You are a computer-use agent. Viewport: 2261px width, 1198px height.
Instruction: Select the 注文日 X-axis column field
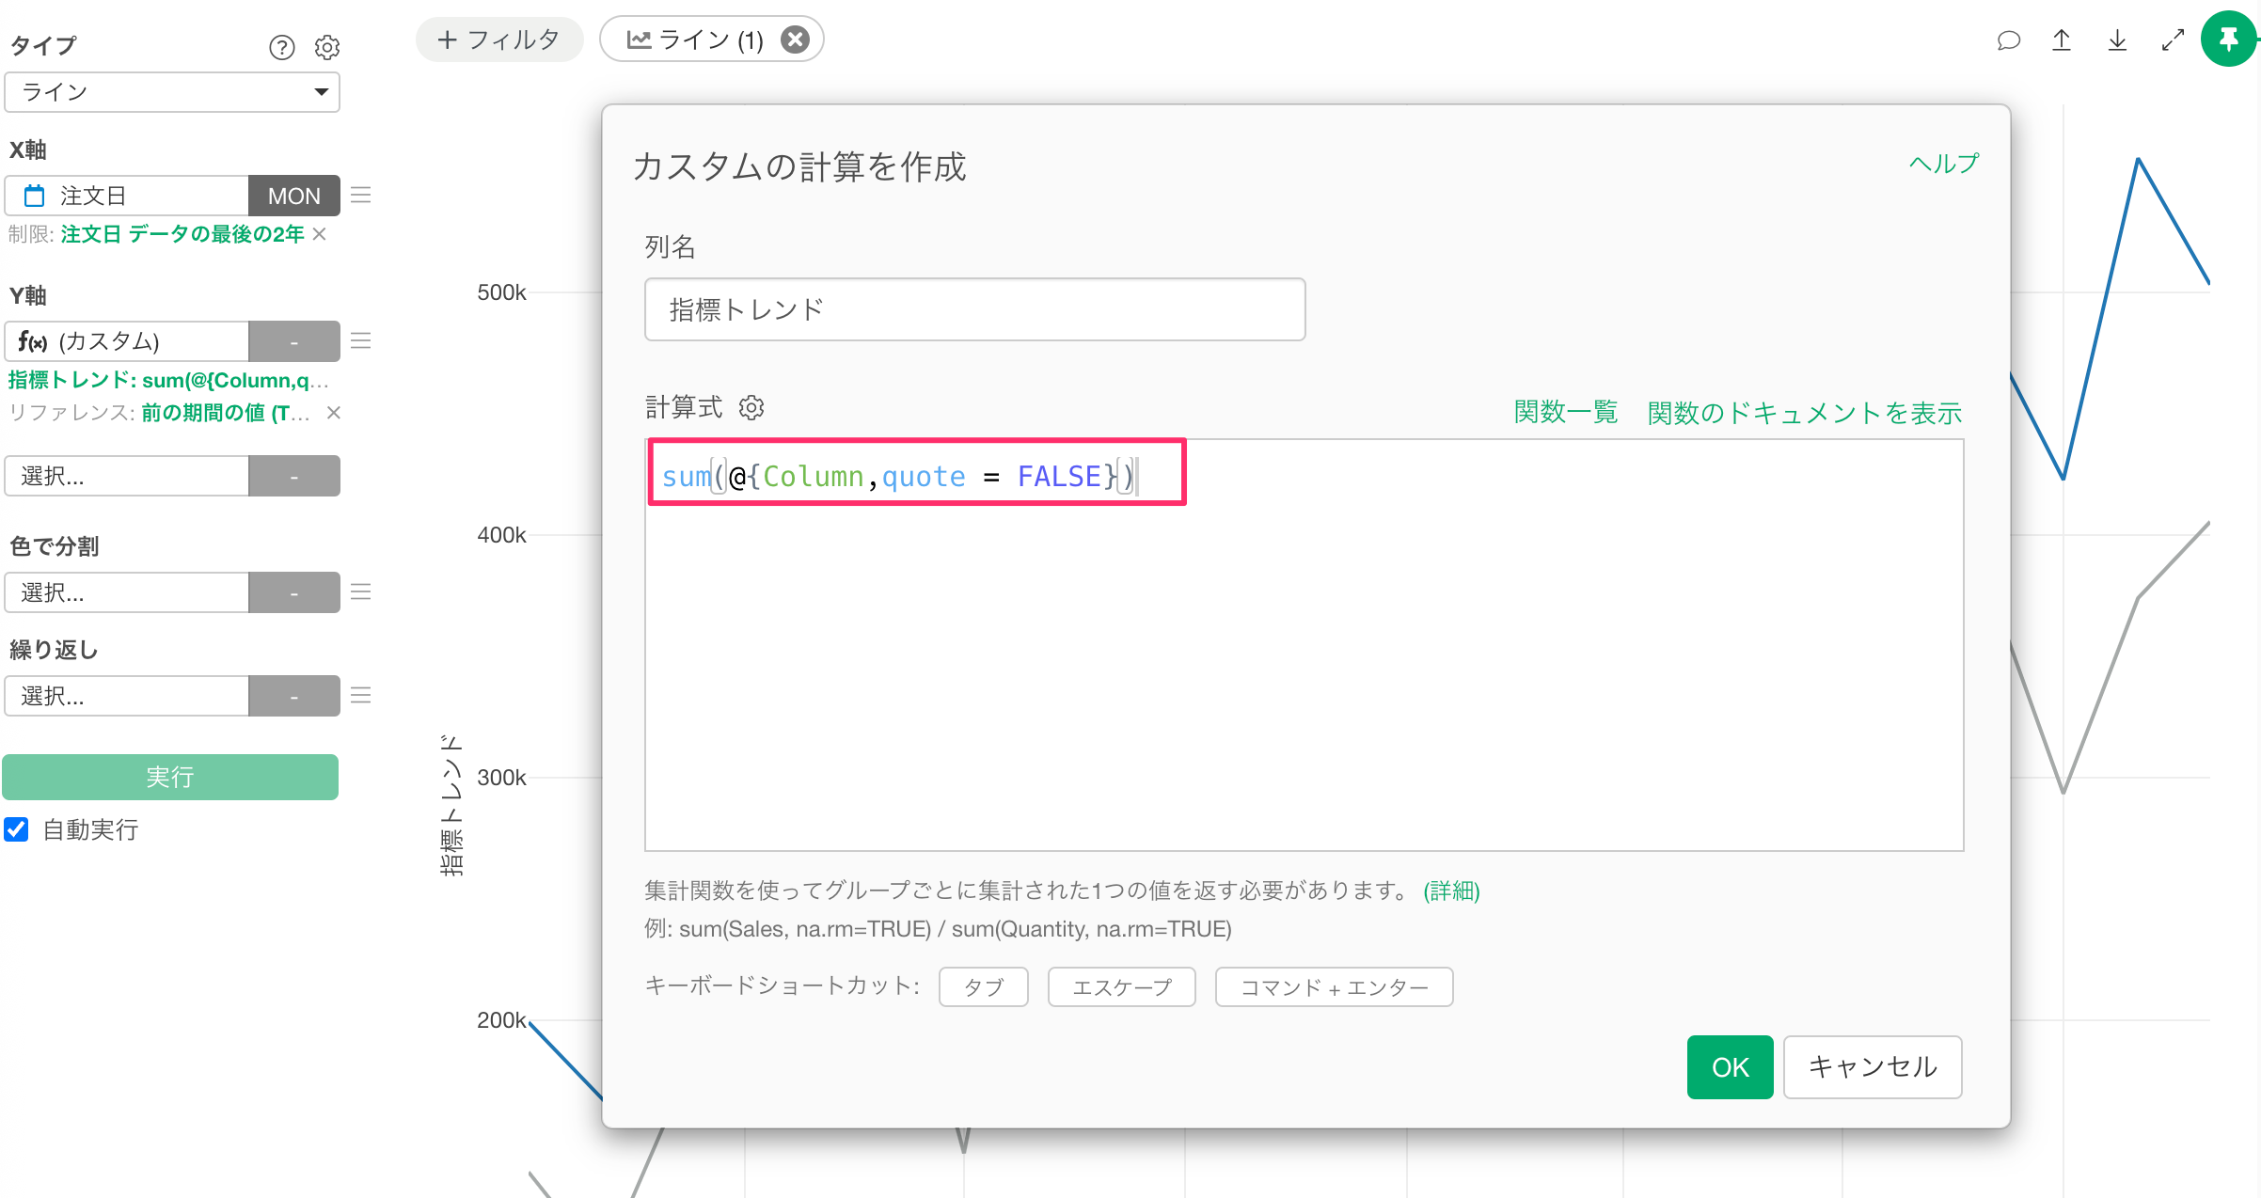127,196
